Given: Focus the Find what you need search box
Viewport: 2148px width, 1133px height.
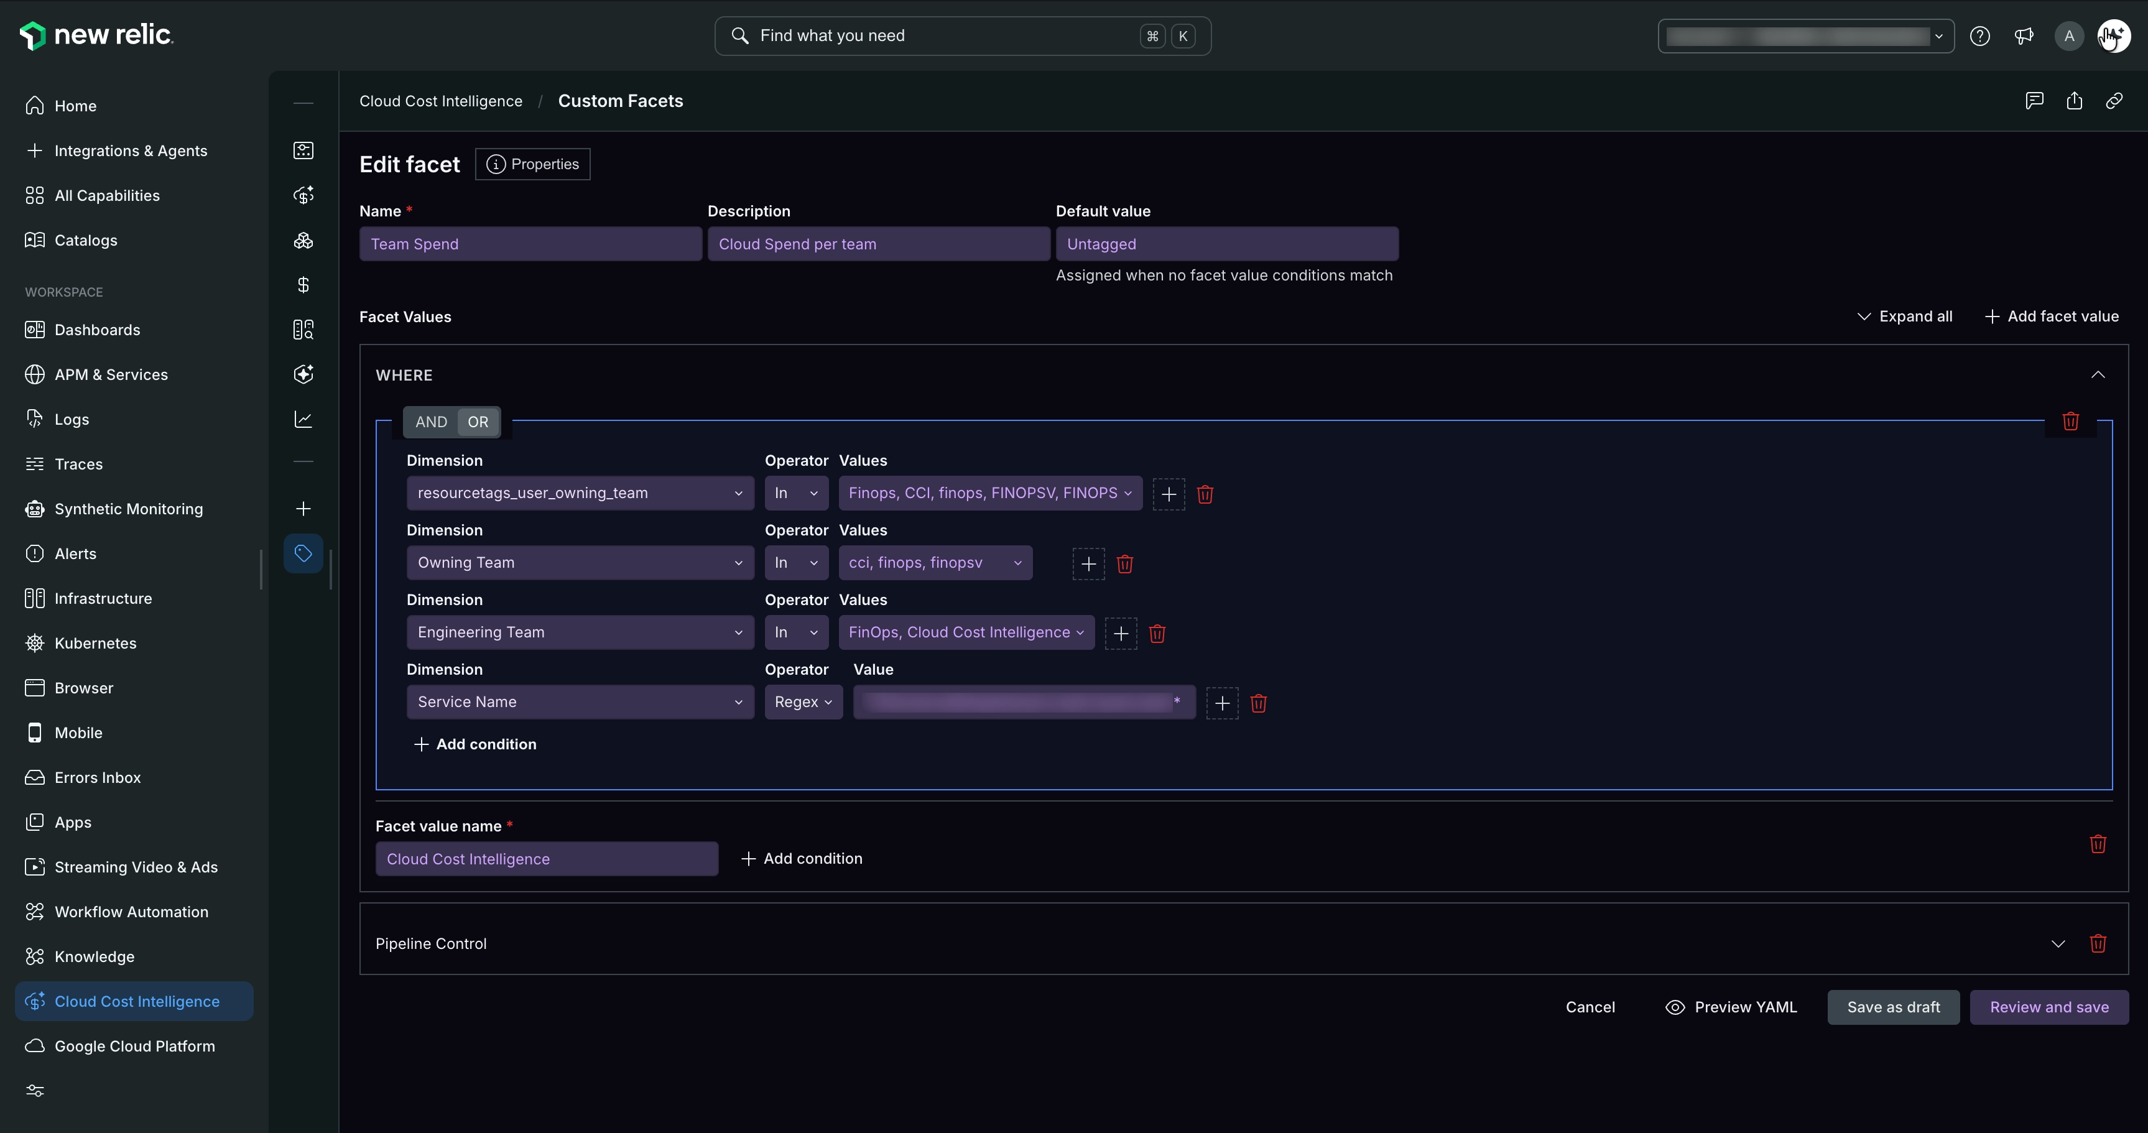Looking at the screenshot, I should point(962,36).
